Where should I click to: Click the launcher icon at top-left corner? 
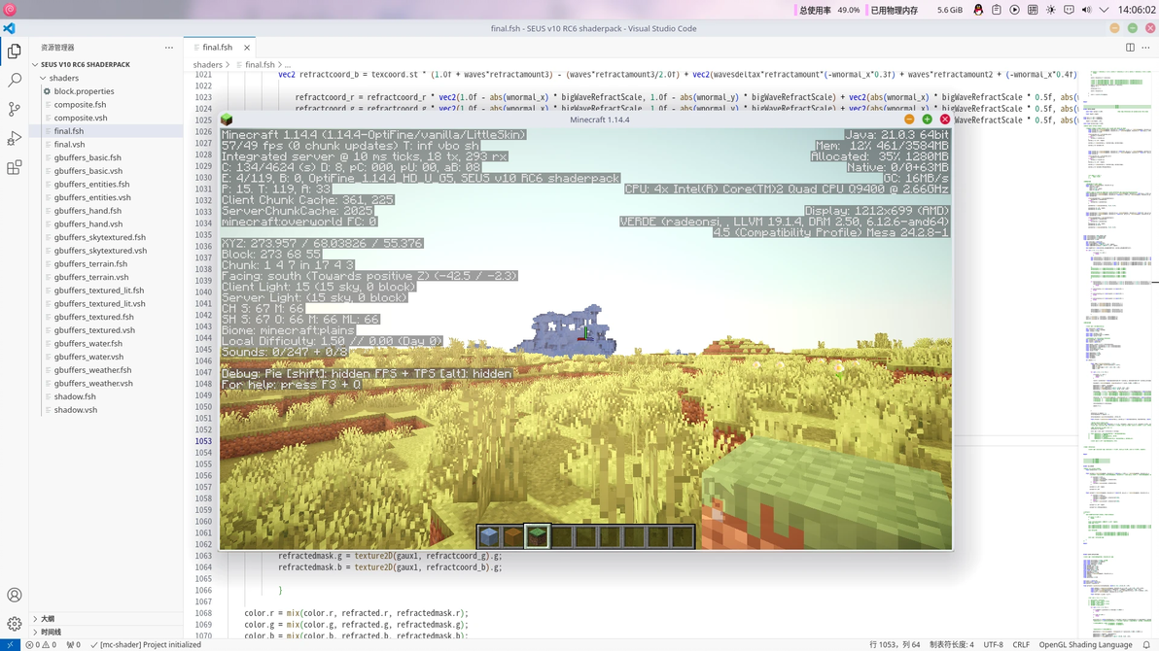[x=10, y=10]
